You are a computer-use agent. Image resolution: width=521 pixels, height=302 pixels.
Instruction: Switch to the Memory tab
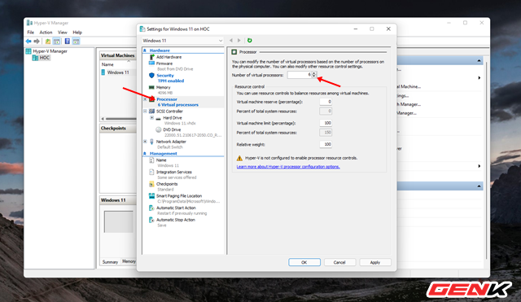click(129, 261)
